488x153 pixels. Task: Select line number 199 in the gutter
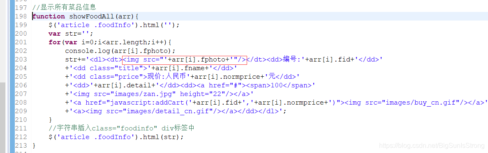click(21, 25)
